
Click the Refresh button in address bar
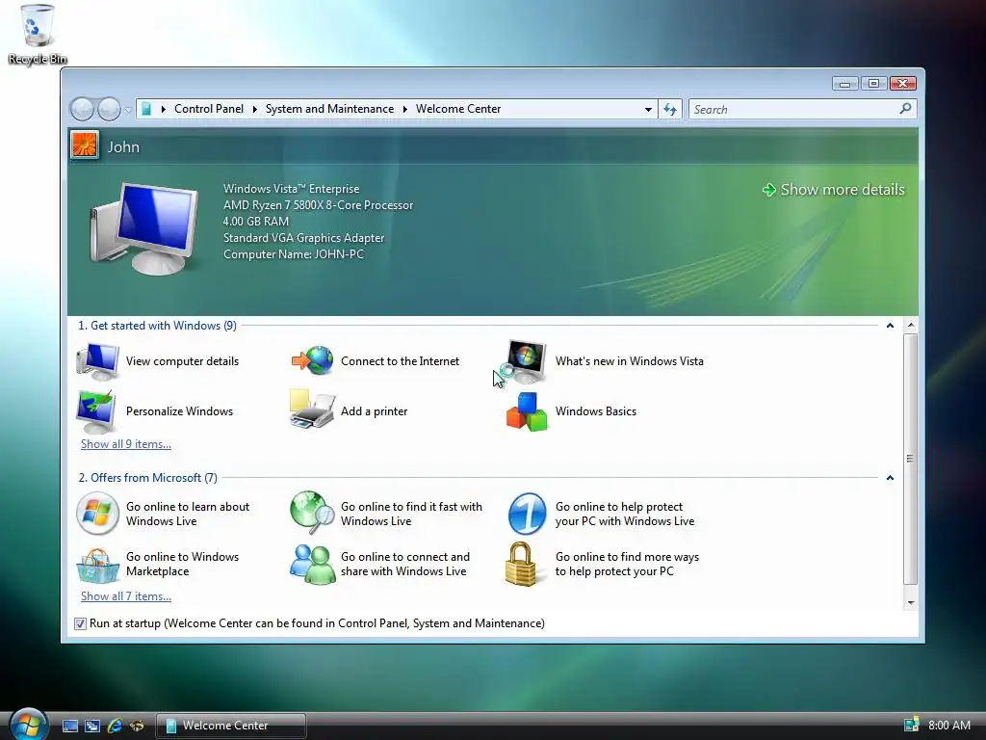coord(670,110)
